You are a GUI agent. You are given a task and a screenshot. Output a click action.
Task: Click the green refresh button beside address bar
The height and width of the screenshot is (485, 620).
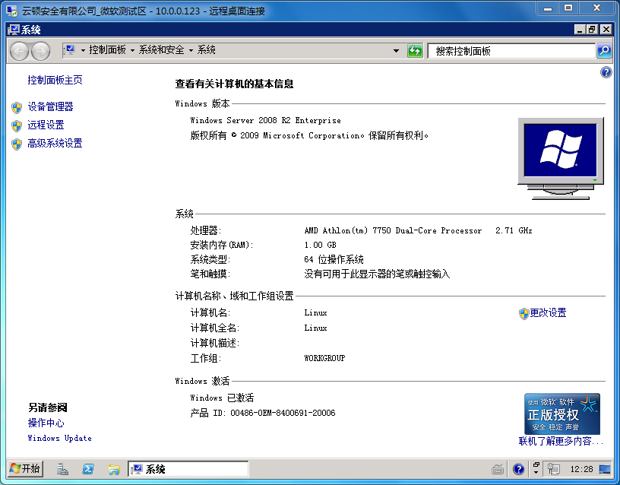pyautogui.click(x=415, y=51)
